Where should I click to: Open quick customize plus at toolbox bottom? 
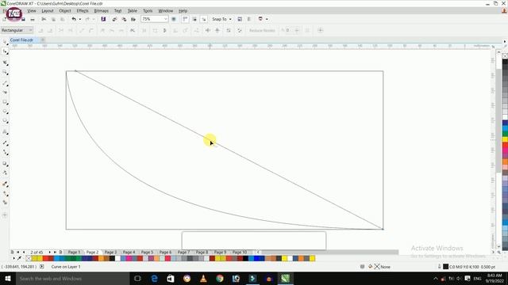[6, 215]
